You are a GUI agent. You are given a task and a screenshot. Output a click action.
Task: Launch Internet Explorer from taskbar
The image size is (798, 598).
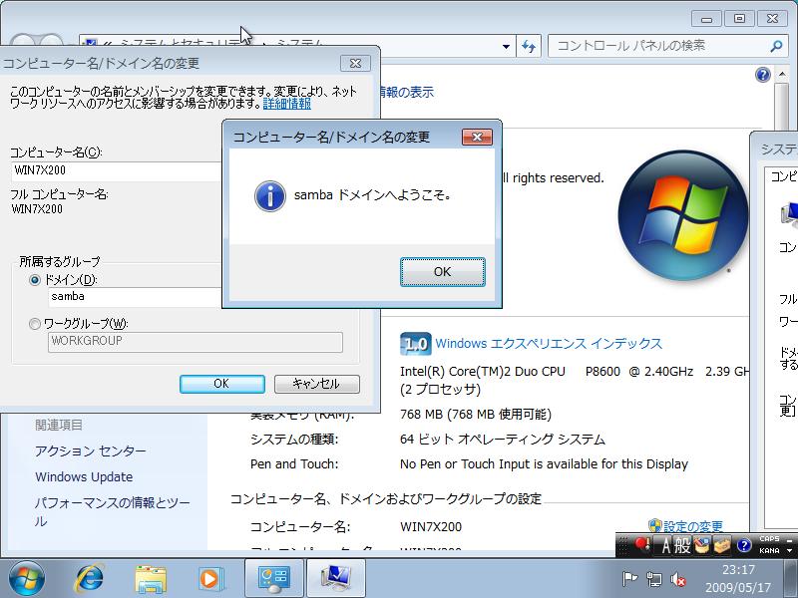tap(89, 579)
